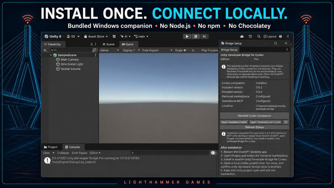Click Reinstall Codex Companion
The width and height of the screenshot is (334, 188).
click(254, 116)
